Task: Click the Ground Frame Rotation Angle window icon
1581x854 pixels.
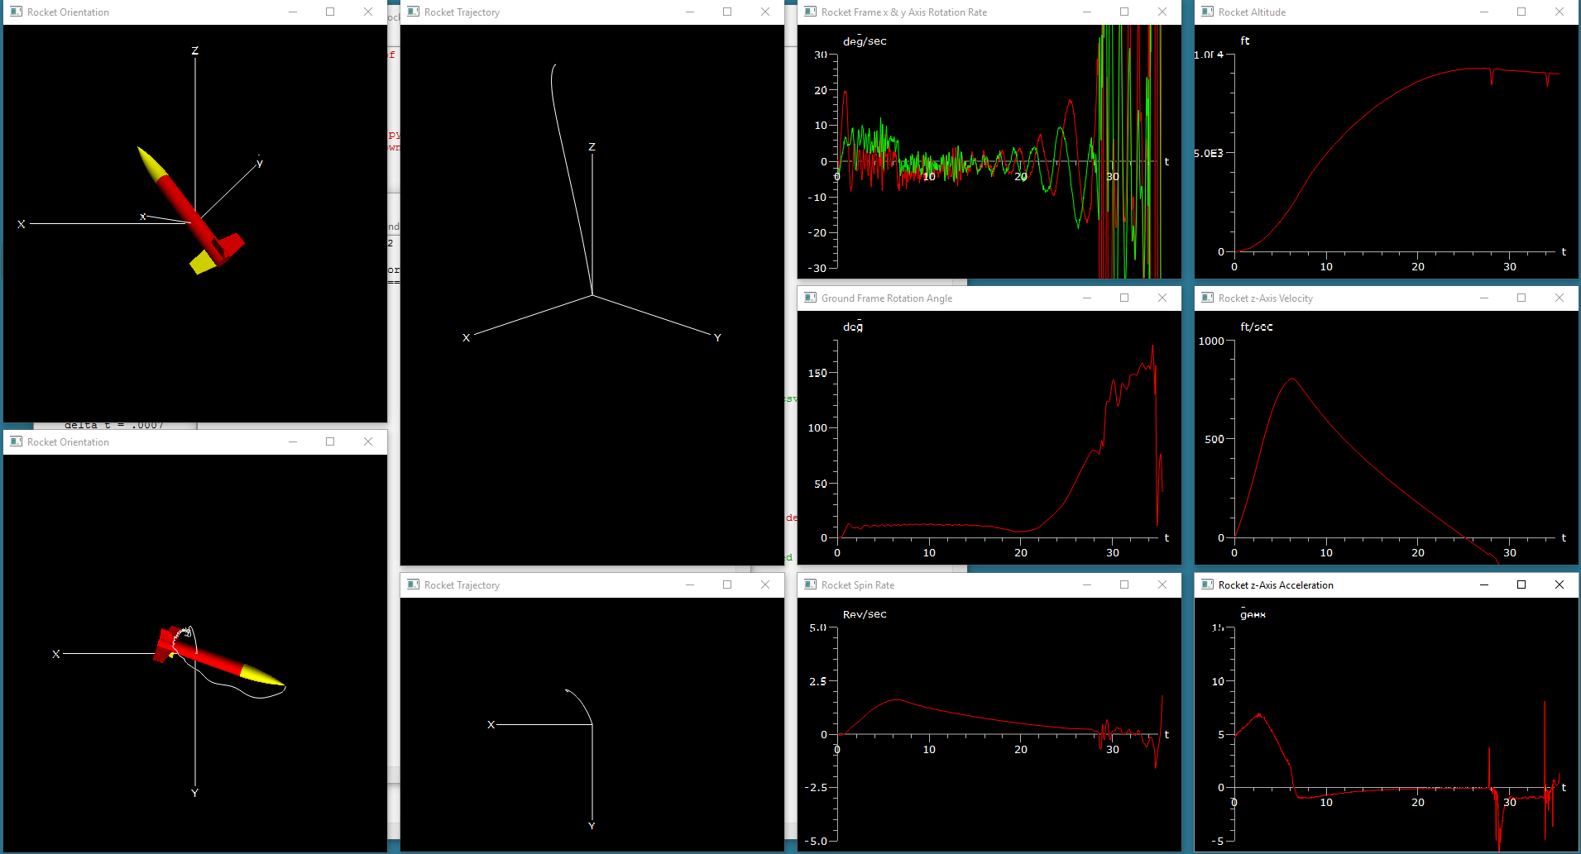Action: pyautogui.click(x=810, y=298)
